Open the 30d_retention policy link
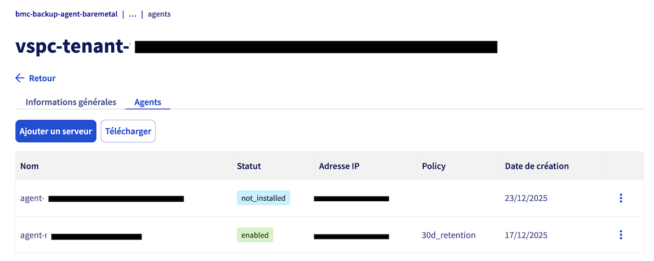The width and height of the screenshot is (654, 261). pyautogui.click(x=448, y=235)
